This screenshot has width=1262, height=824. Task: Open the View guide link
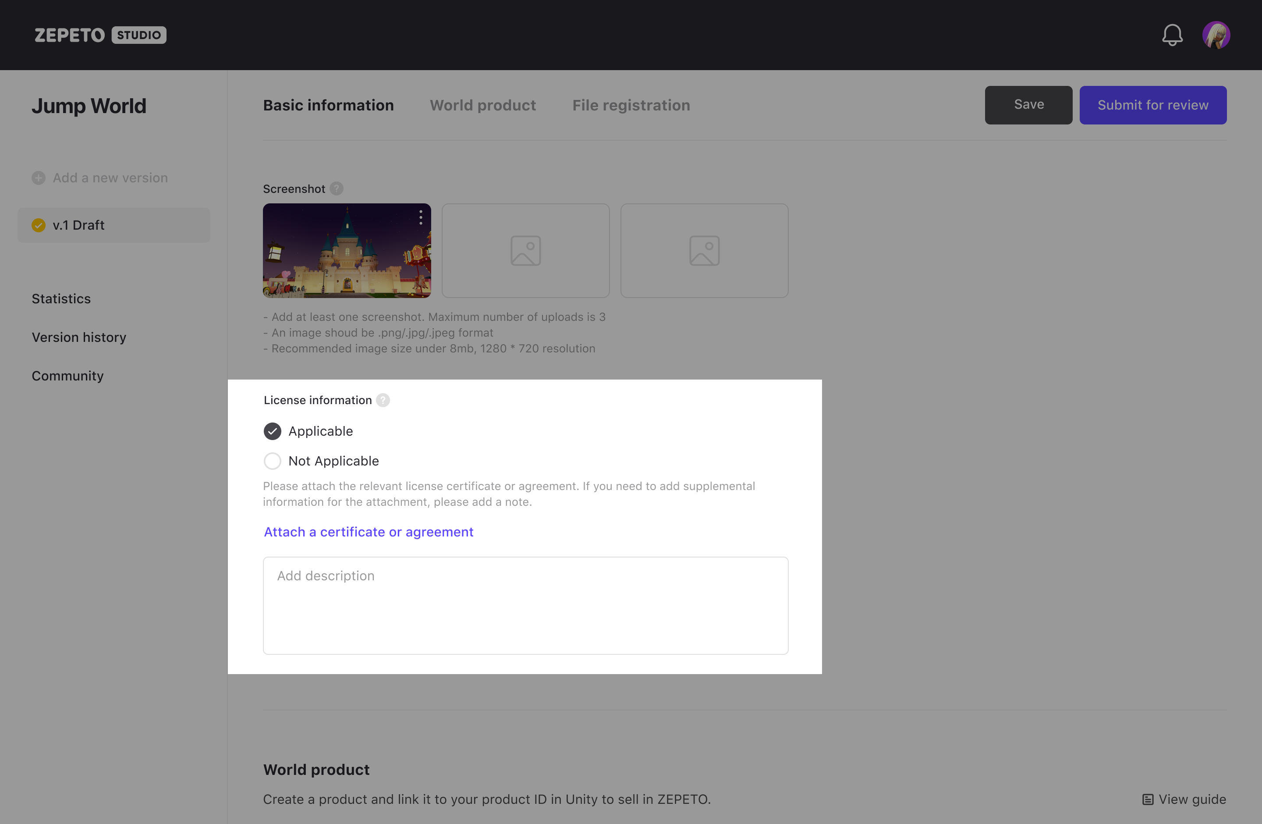pos(1184,799)
